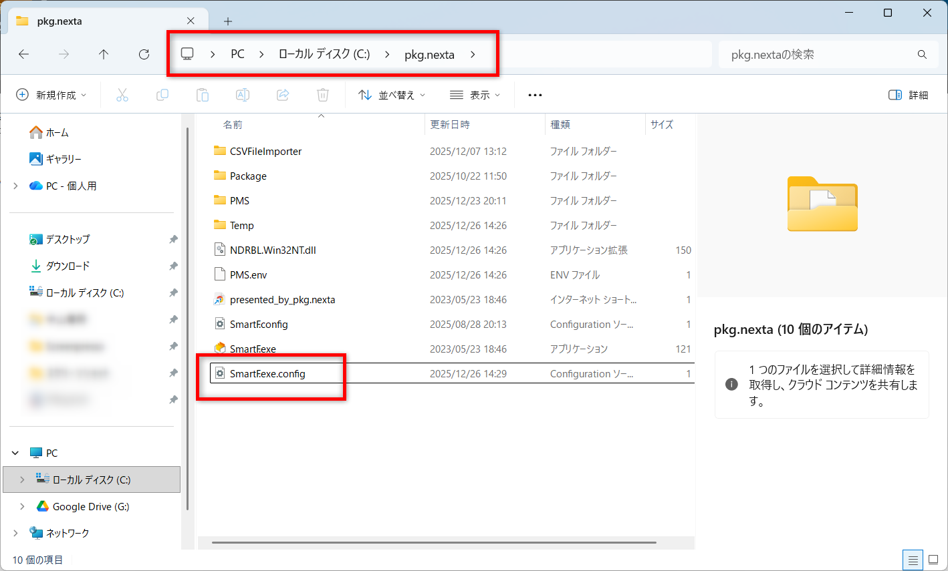Click the Share icon in toolbar
Screen dimensions: 948x571
(x=283, y=95)
